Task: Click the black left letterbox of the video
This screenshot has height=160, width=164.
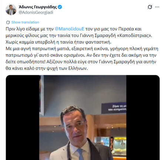Action: coord(23,118)
